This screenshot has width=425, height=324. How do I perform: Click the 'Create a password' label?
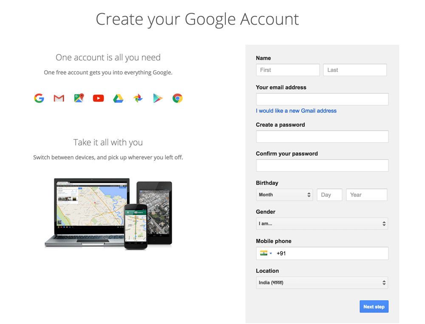pos(280,125)
